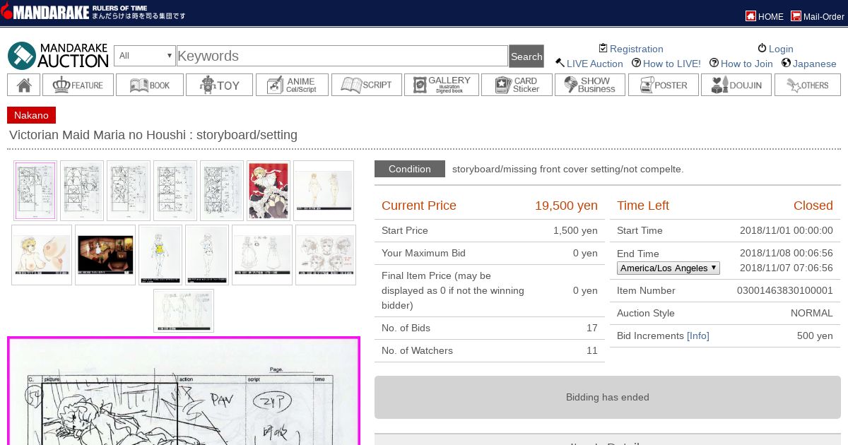Viewport: 848px width, 445px height.
Task: Select the fourth storyboard page thumbnail
Action: tap(175, 191)
